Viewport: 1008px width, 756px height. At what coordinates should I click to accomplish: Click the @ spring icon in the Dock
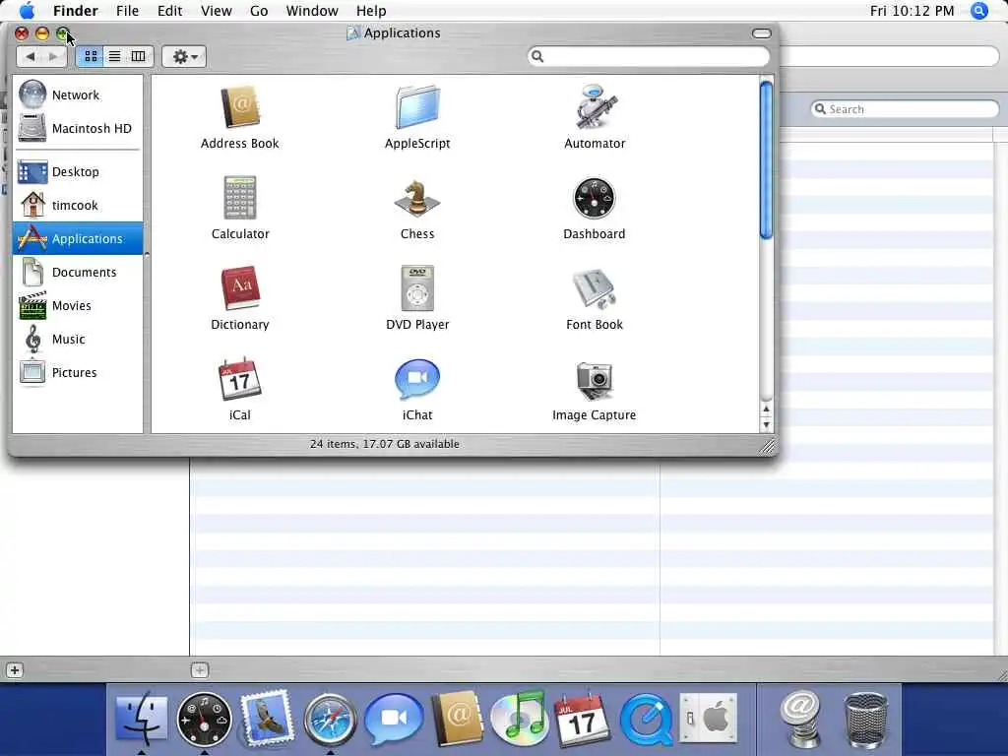(799, 719)
